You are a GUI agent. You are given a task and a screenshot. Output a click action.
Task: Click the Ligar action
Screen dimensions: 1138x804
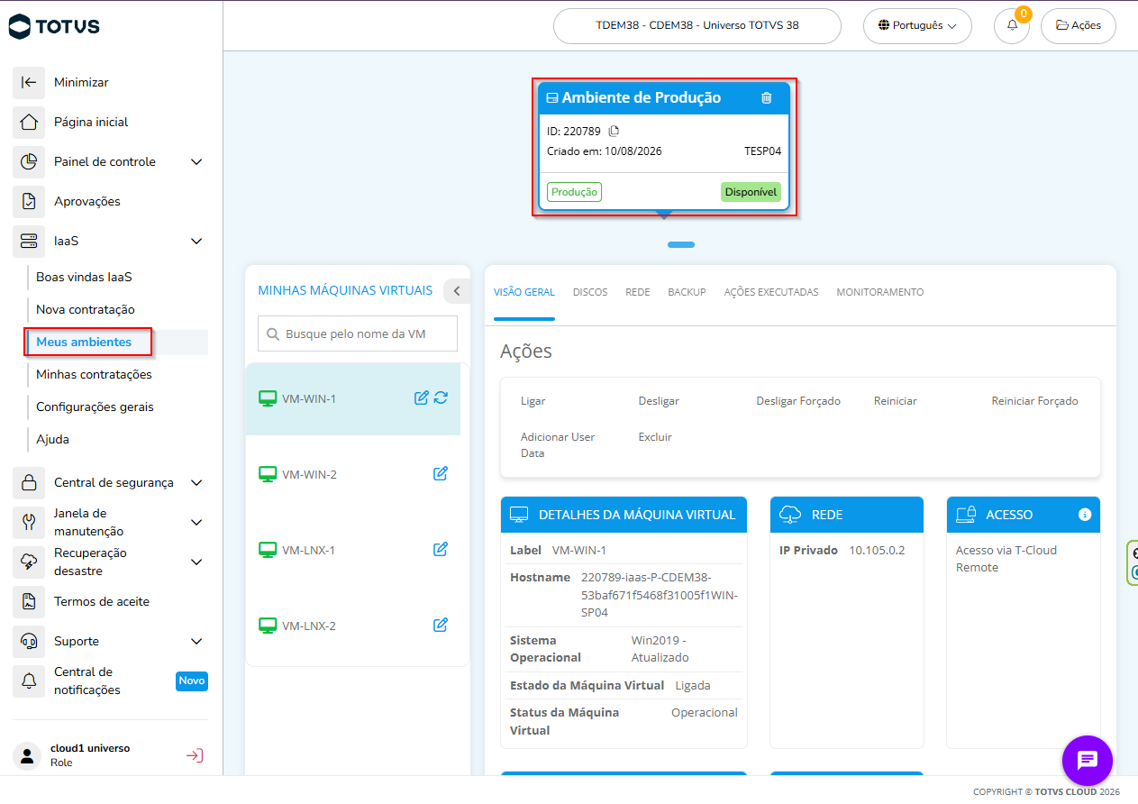[533, 401]
